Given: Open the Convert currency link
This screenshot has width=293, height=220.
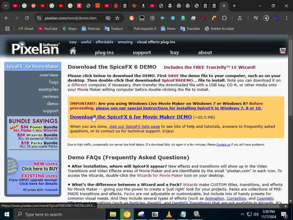Looking at the screenshot, I should [51, 190].
